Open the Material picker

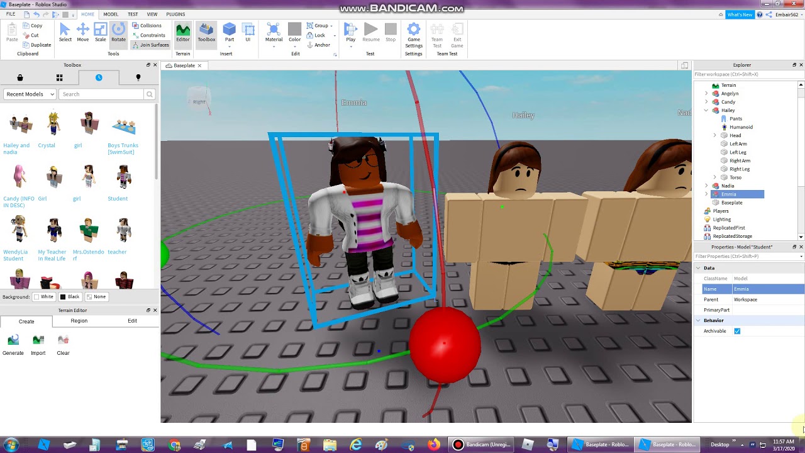(x=274, y=33)
